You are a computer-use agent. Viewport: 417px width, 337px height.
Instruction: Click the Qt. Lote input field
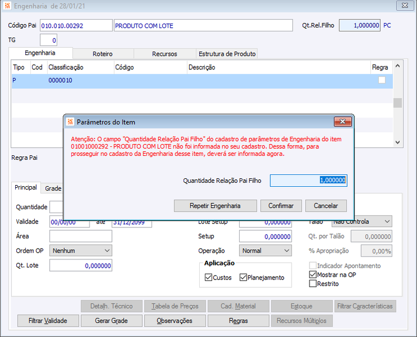pyautogui.click(x=80, y=266)
